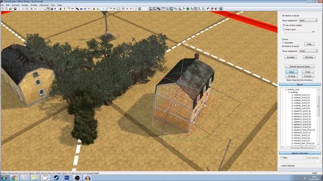
Task: Redo the action from the toolbar
Action: click(x=39, y=9)
